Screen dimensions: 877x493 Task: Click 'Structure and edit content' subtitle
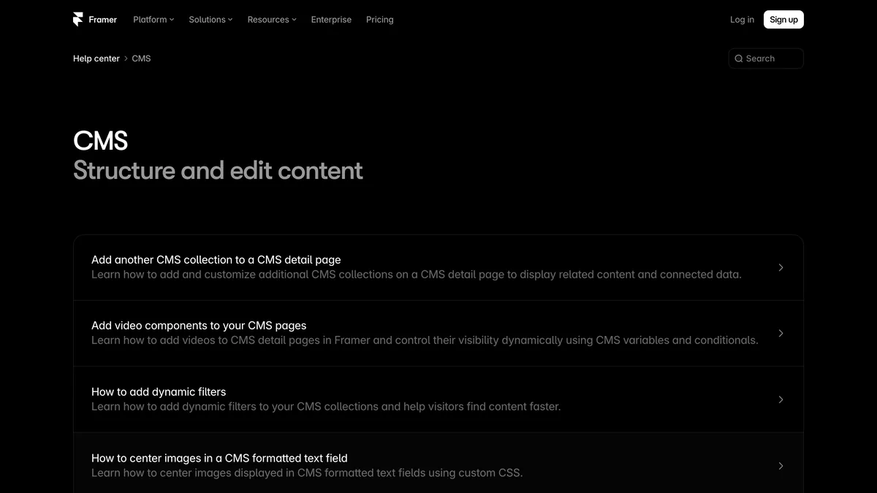218,170
